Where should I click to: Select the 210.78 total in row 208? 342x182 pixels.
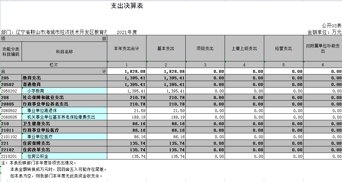(127, 97)
